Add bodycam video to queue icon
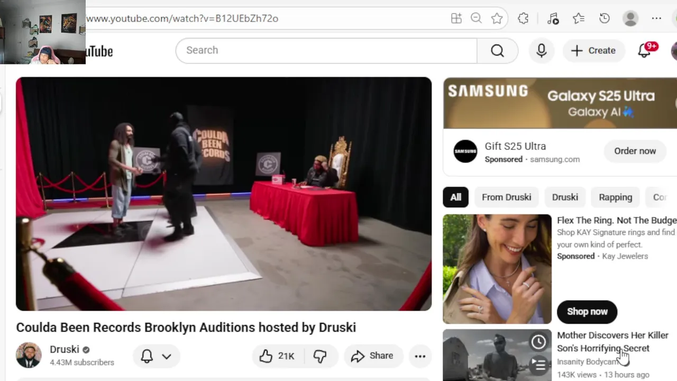 (538, 365)
